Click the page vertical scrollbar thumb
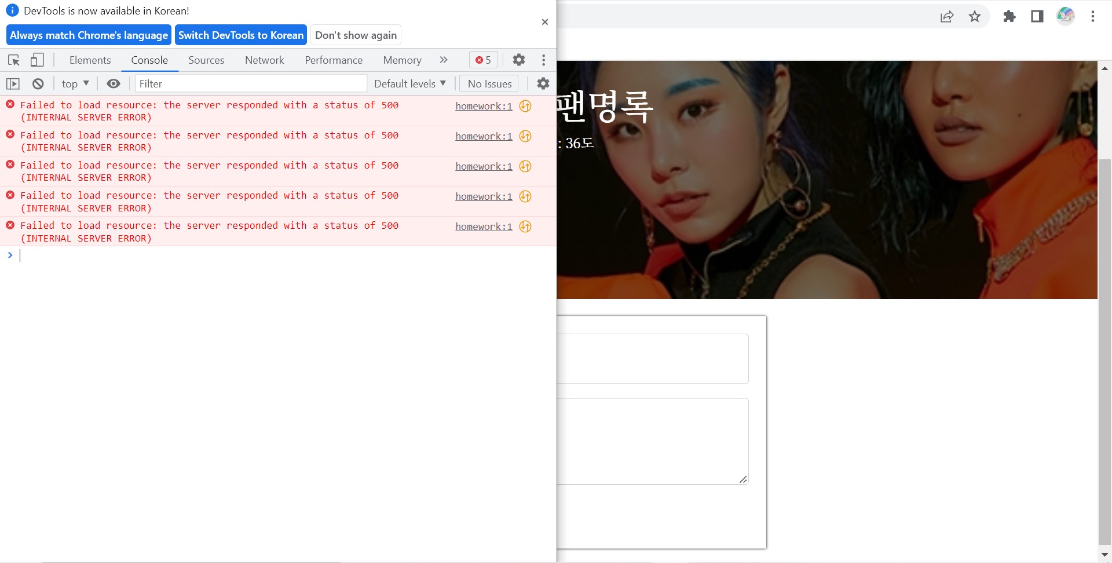The width and height of the screenshot is (1112, 563). pyautogui.click(x=1104, y=352)
